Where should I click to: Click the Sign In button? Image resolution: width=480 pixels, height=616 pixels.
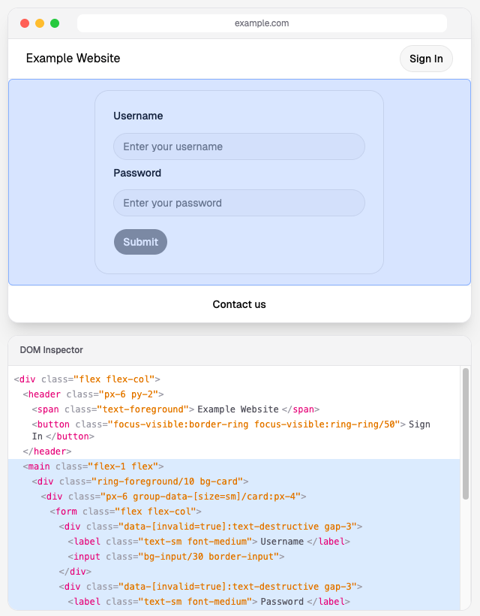(426, 59)
